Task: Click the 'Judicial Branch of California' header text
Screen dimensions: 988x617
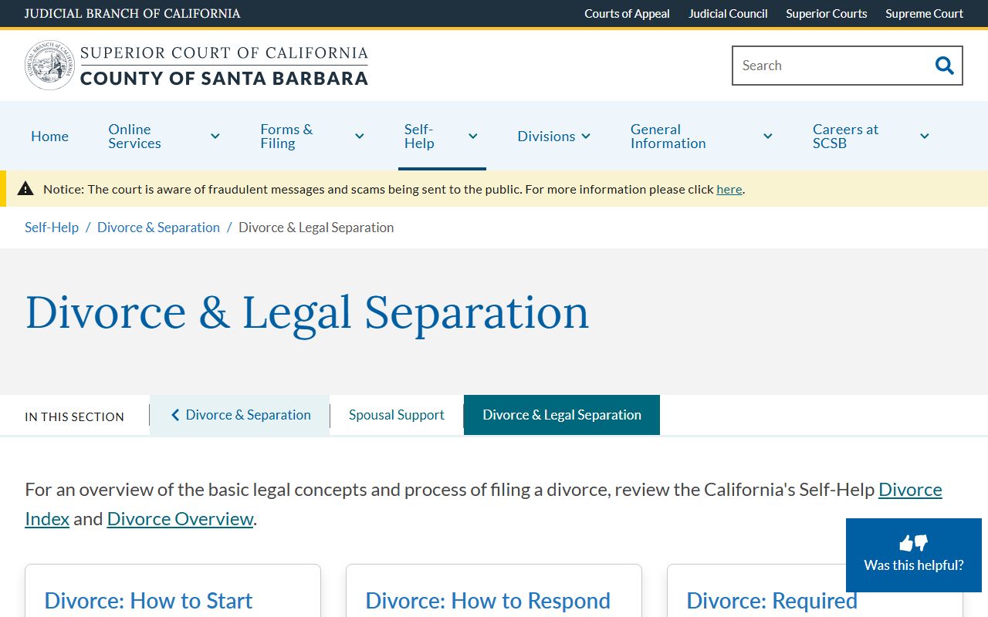Action: (x=132, y=13)
